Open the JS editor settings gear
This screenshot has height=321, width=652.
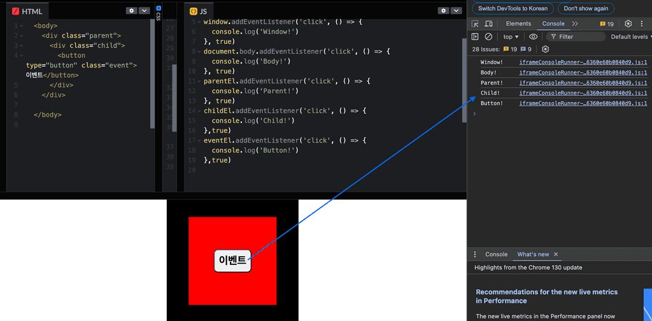444,11
